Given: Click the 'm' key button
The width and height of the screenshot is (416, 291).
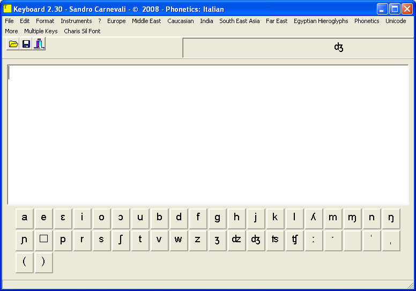Looking at the screenshot, I should (x=333, y=219).
